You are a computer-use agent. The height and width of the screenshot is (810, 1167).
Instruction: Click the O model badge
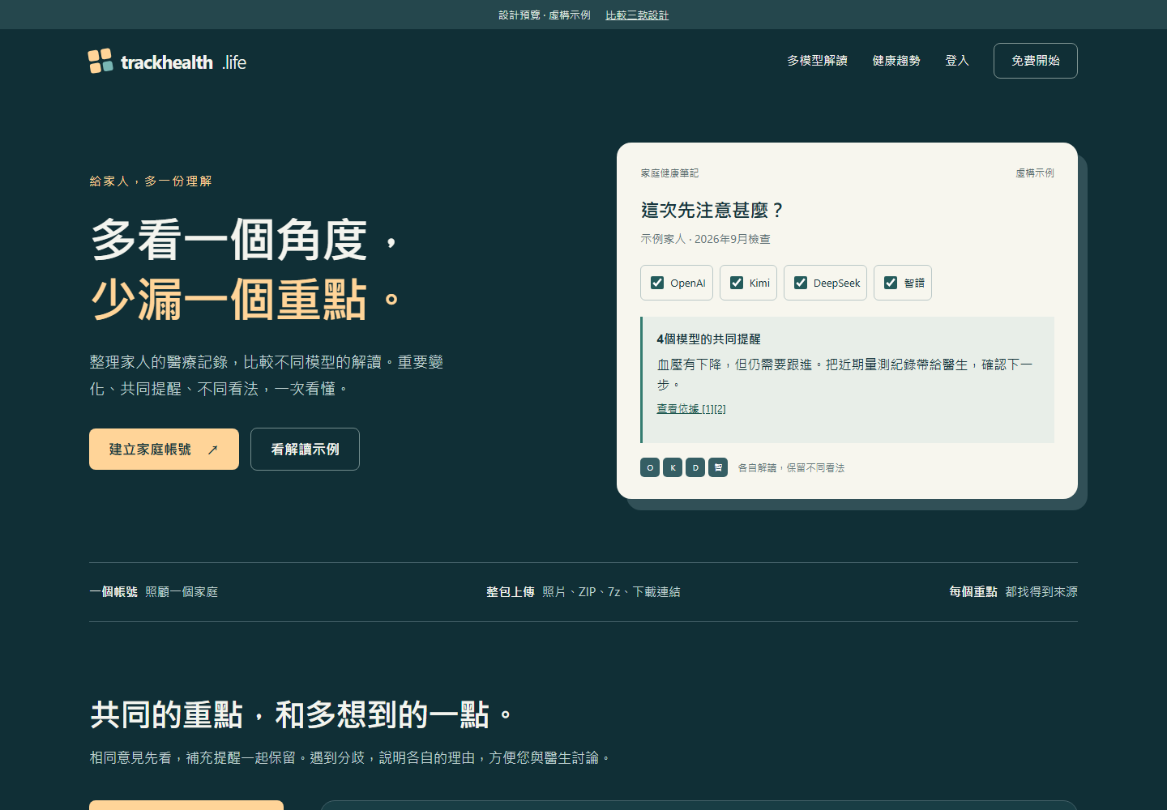(650, 467)
